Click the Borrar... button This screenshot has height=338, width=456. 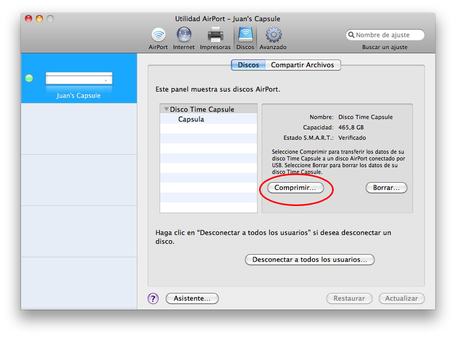(386, 187)
